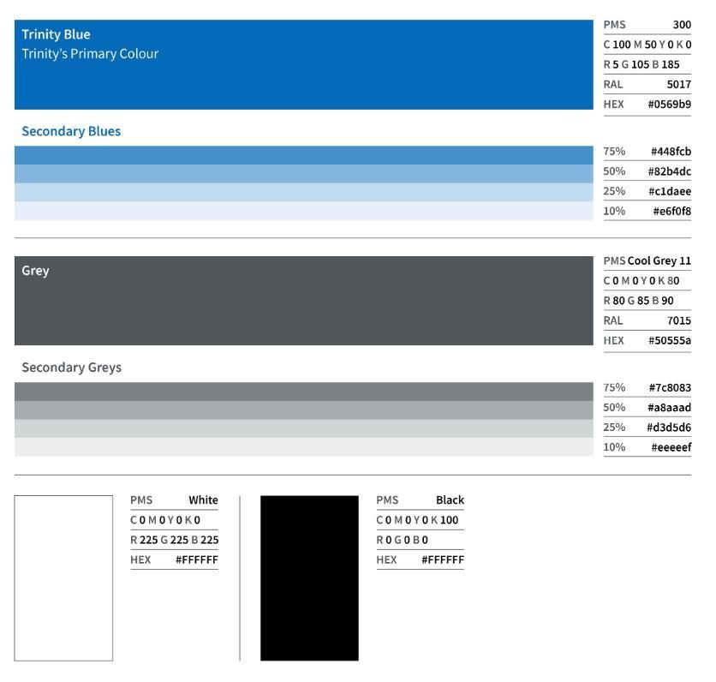Select the 10% lightest grey band

pos(304,446)
